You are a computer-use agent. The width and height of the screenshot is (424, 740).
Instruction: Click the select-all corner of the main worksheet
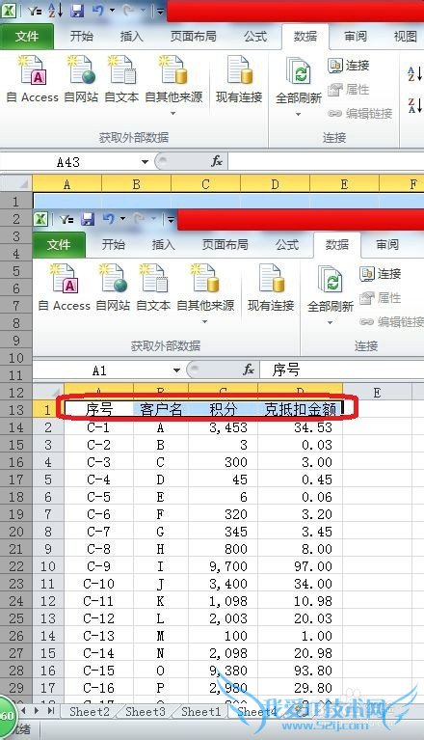(x=16, y=183)
